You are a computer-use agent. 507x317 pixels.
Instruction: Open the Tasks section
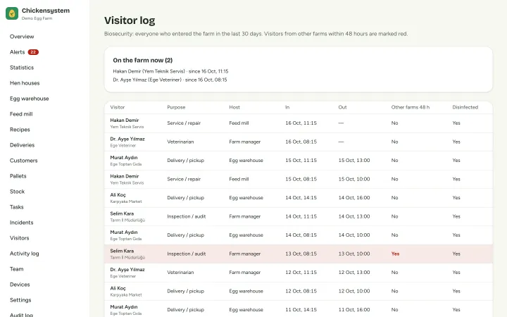point(16,207)
